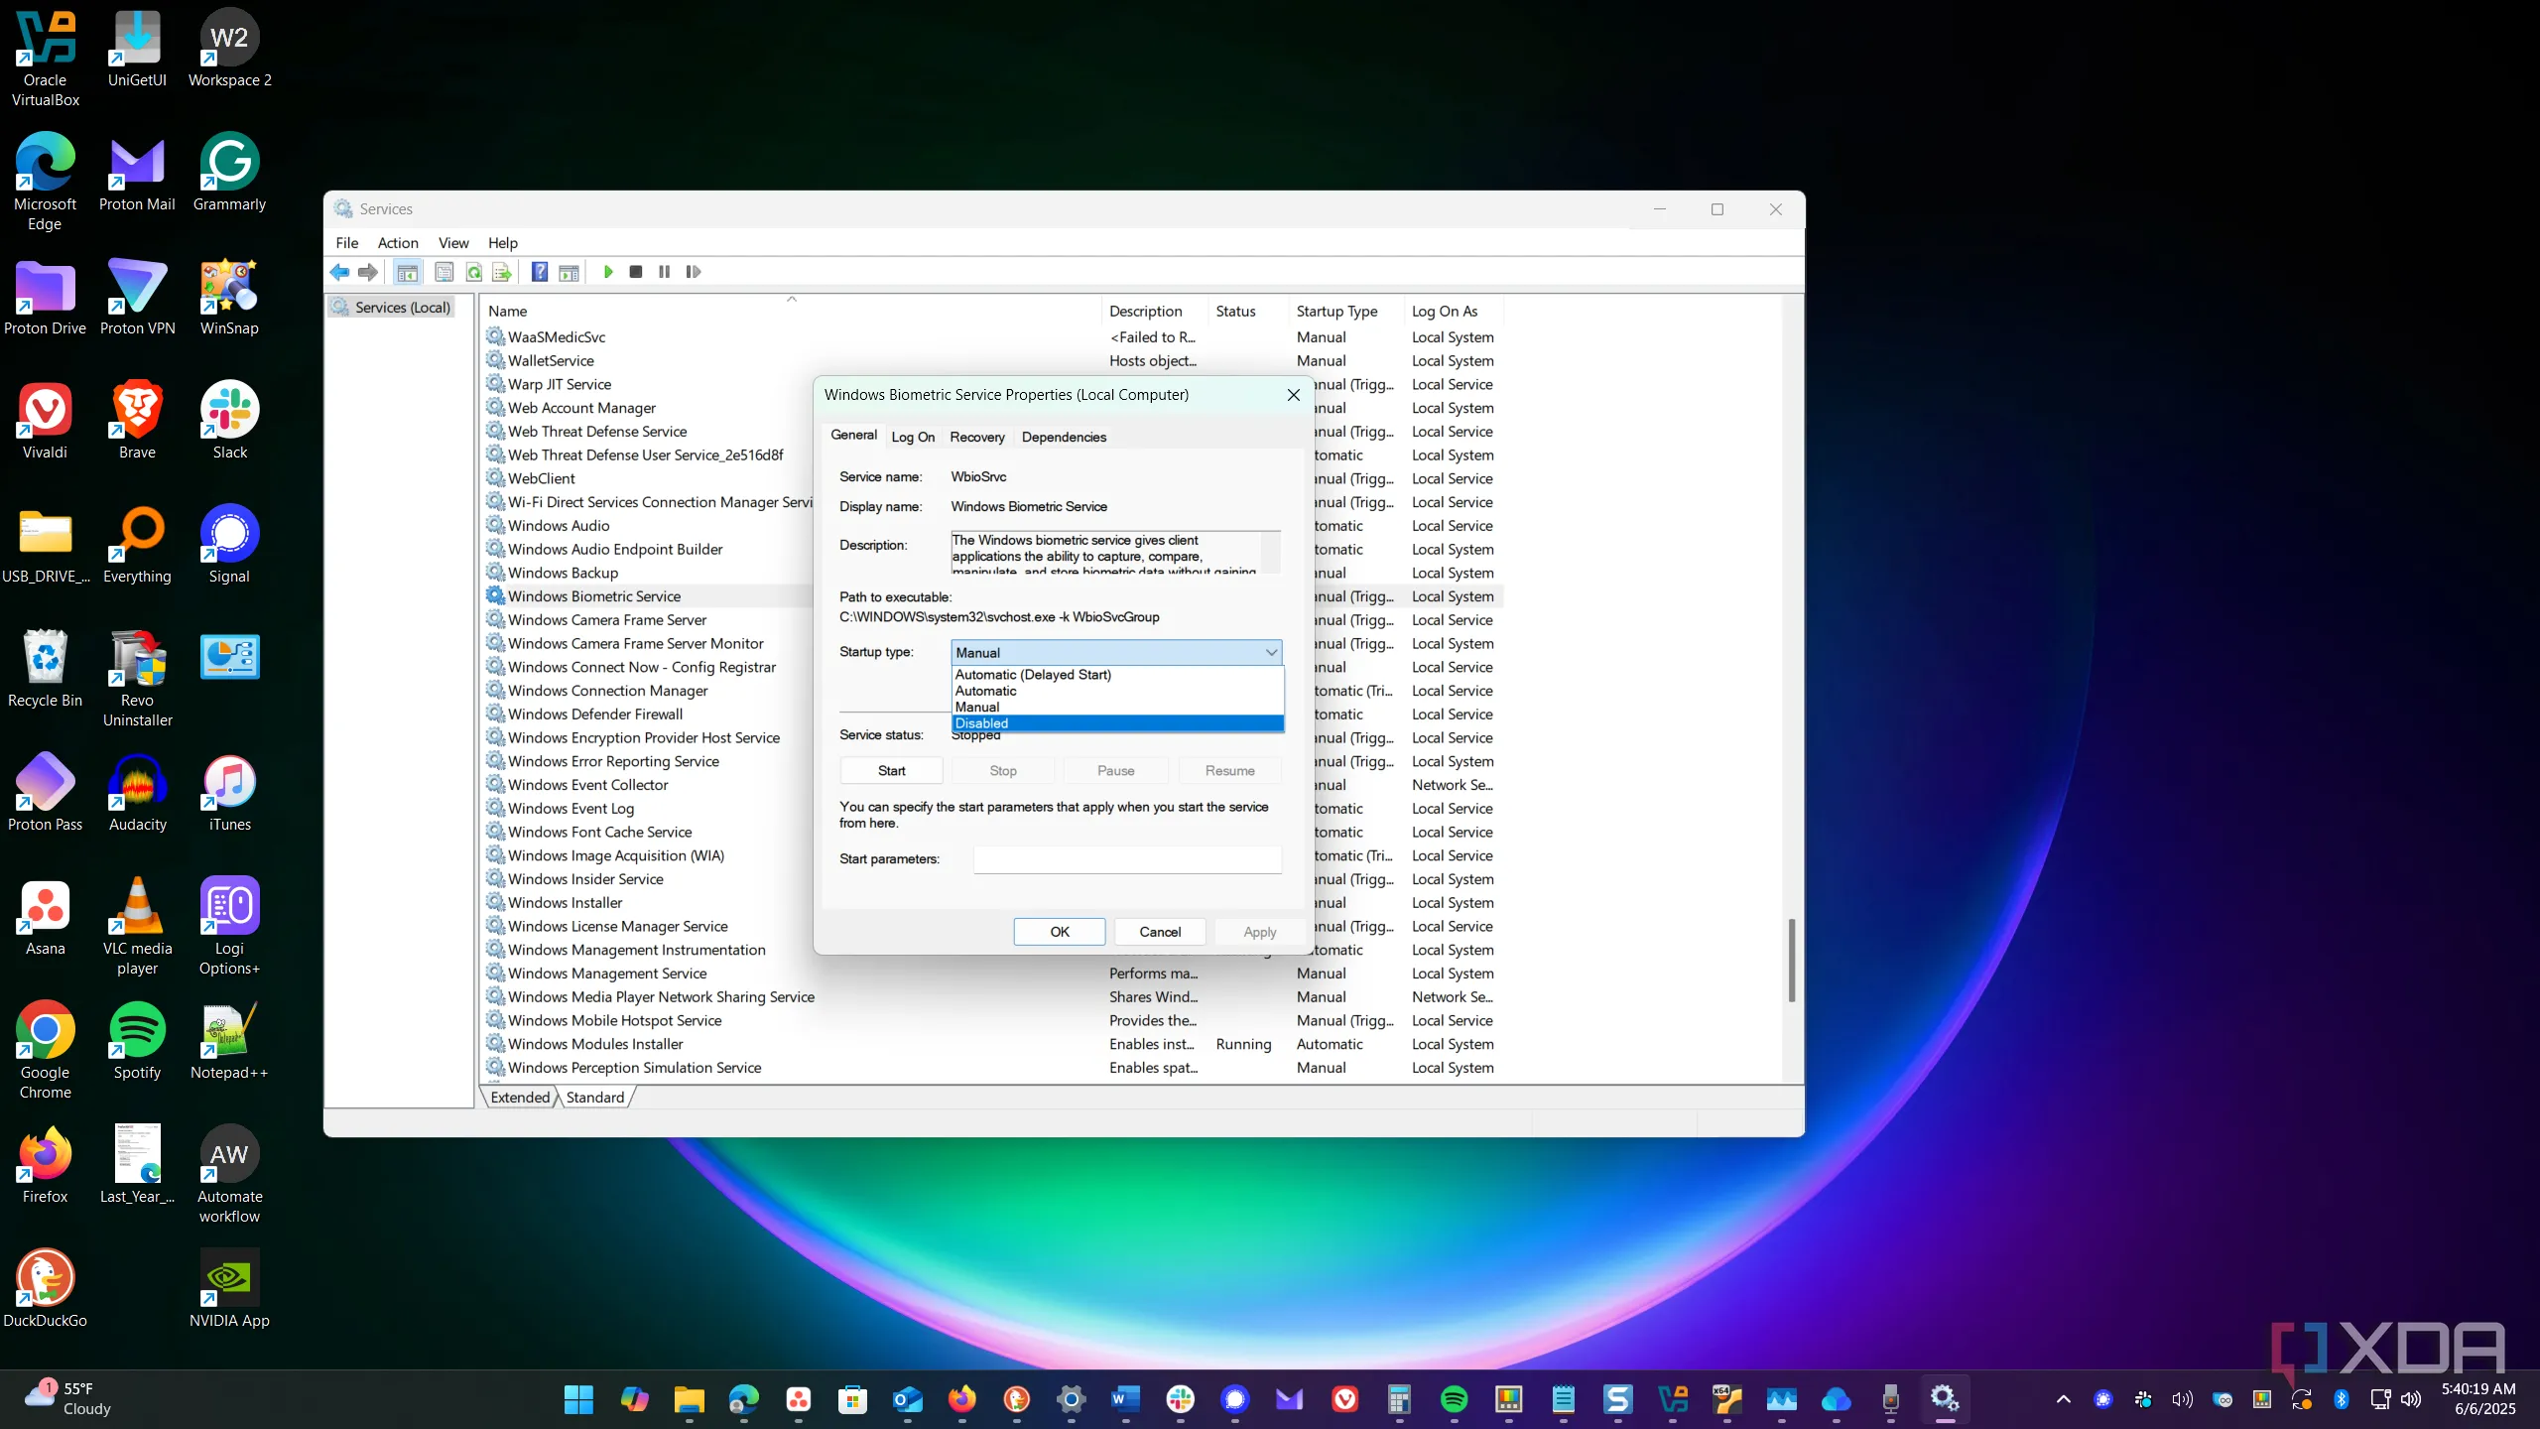Click the blue Back arrow in toolbar

pos(340,272)
